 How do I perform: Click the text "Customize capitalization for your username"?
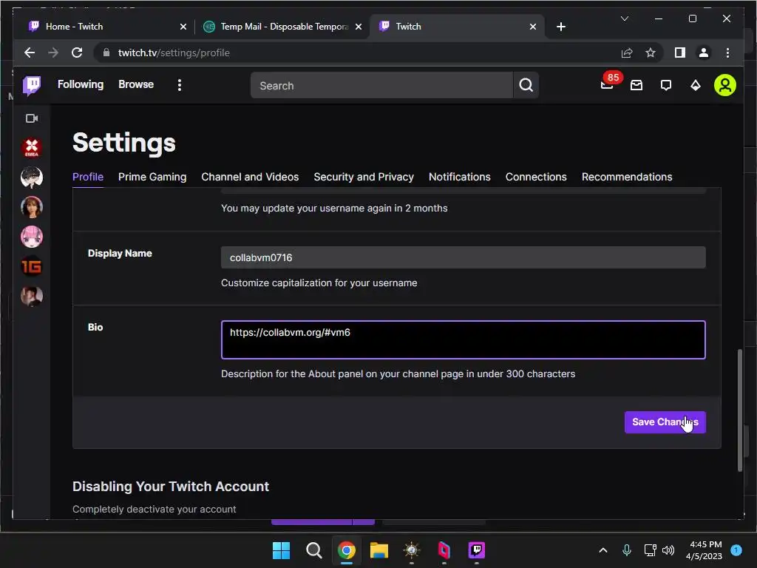319,283
